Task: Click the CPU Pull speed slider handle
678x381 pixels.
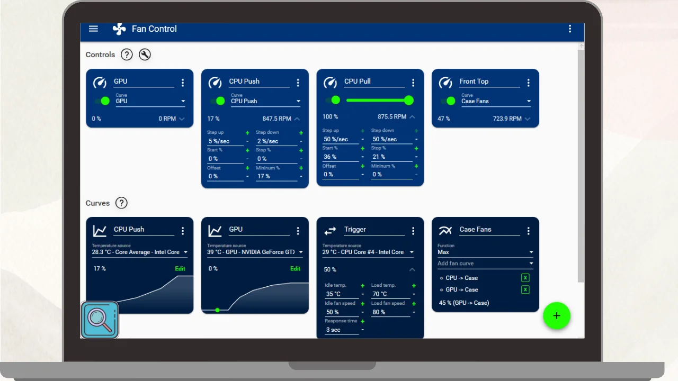Action: 408,100
